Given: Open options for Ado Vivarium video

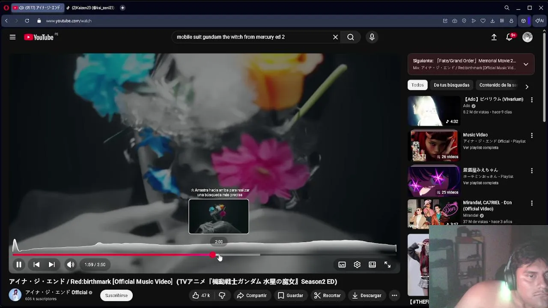Looking at the screenshot, I should click(532, 100).
